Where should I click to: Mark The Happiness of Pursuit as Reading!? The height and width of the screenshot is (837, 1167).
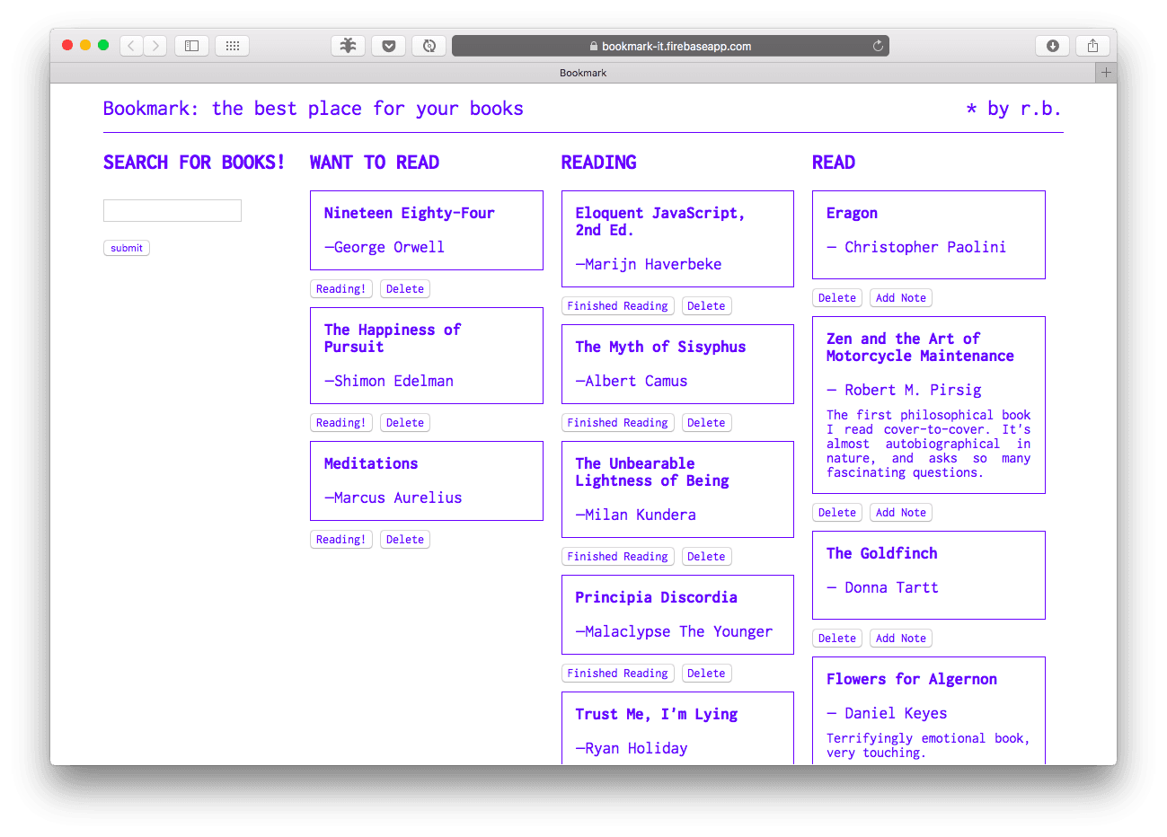[341, 423]
